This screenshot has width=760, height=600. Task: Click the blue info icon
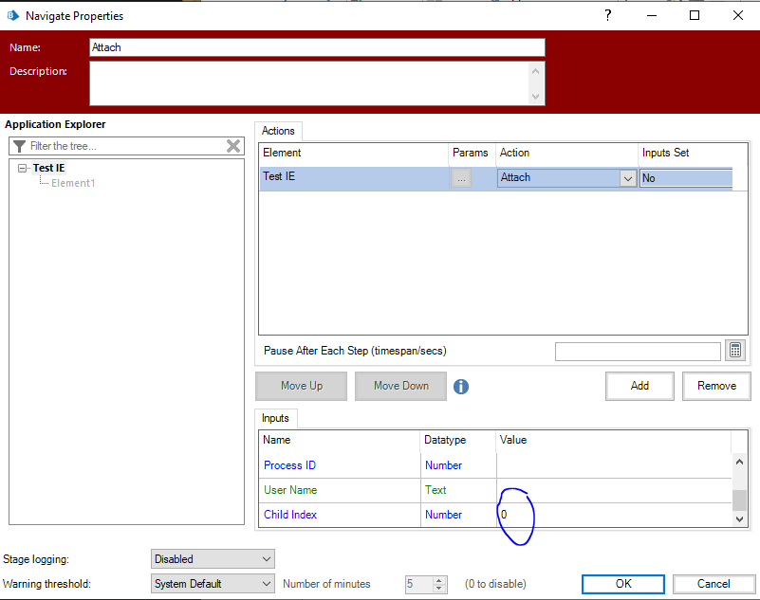point(461,386)
